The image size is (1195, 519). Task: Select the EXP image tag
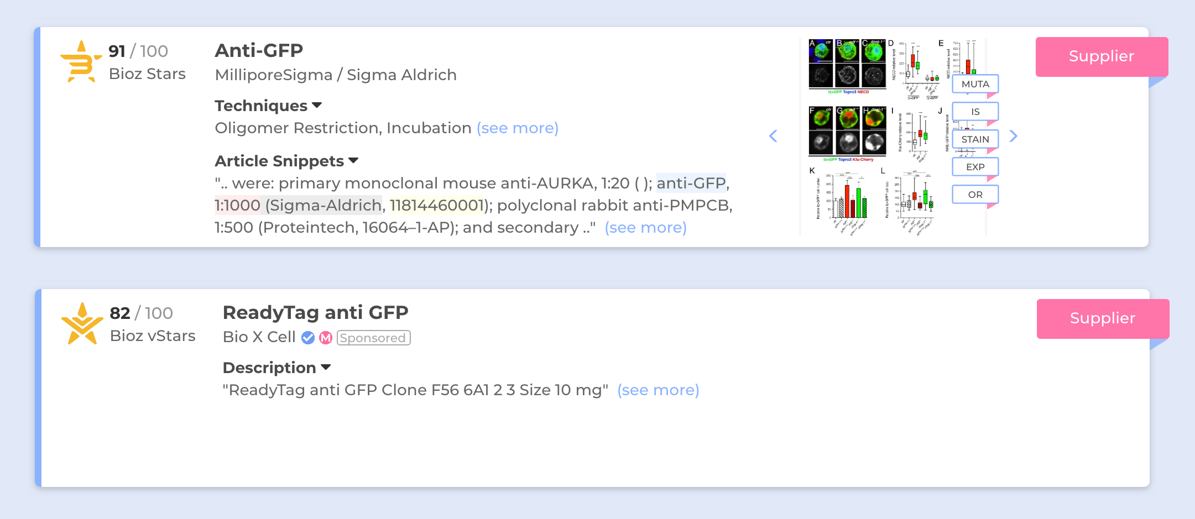tap(975, 167)
